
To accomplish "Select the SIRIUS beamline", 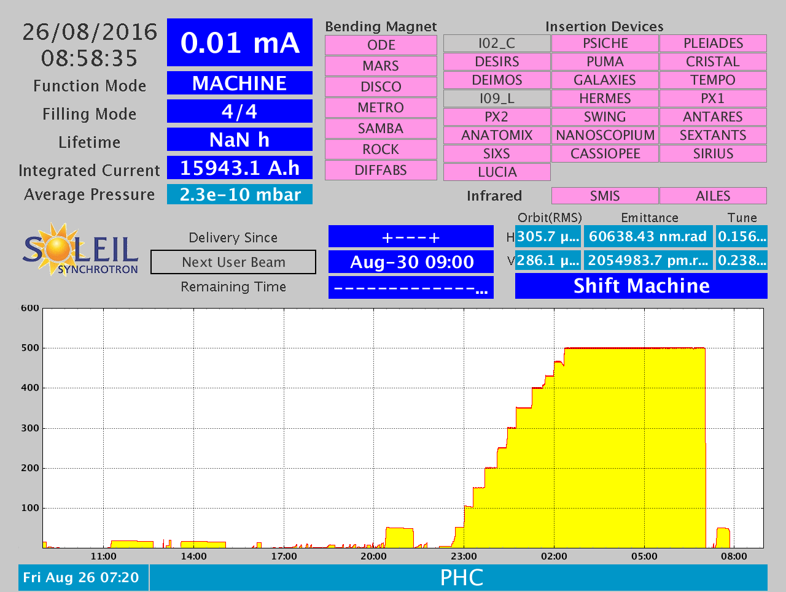I will 713,154.
